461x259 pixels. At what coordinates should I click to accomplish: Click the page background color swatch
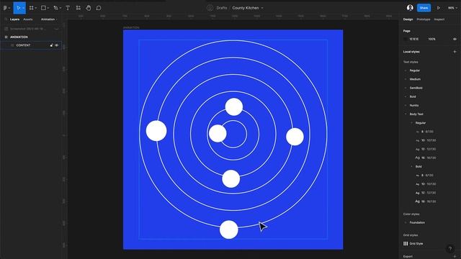point(406,39)
